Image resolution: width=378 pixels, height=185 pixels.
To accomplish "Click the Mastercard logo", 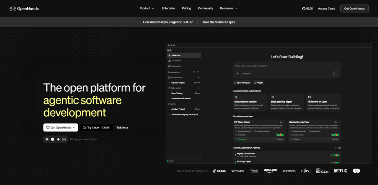I will point(356,171).
